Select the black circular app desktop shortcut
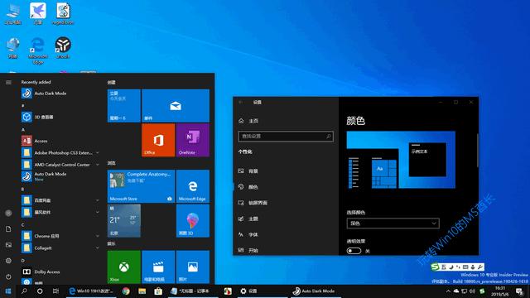Image resolution: width=530 pixels, height=298 pixels. point(63,47)
